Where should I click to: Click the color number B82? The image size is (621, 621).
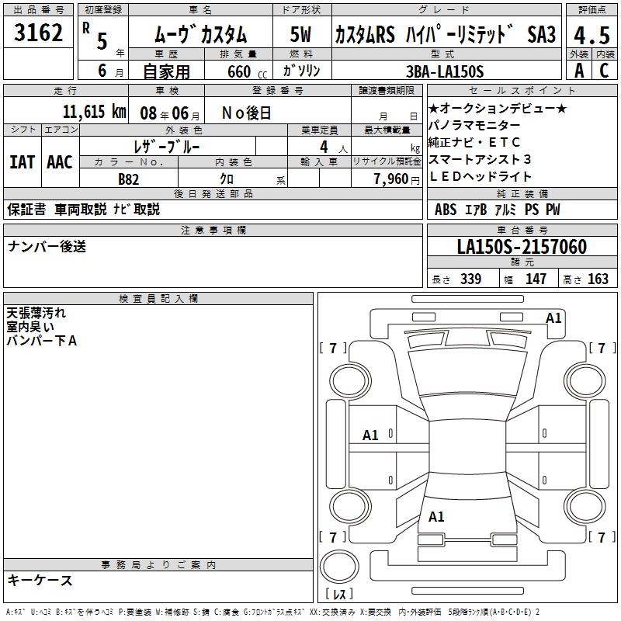click(128, 179)
